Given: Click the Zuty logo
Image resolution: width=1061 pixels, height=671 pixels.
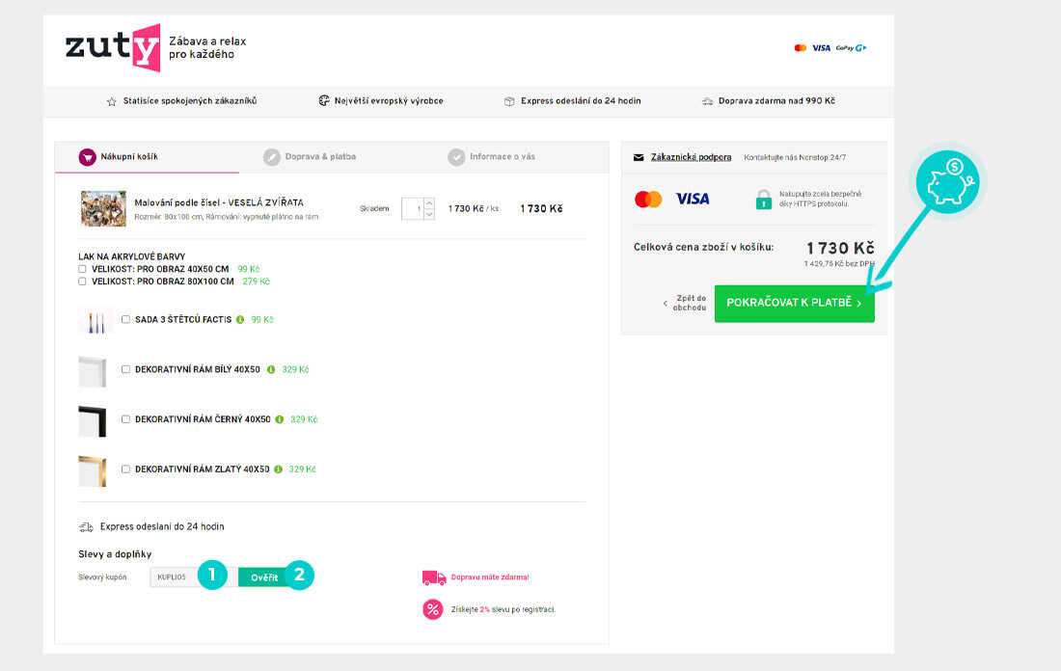Looking at the screenshot, I should (112, 47).
